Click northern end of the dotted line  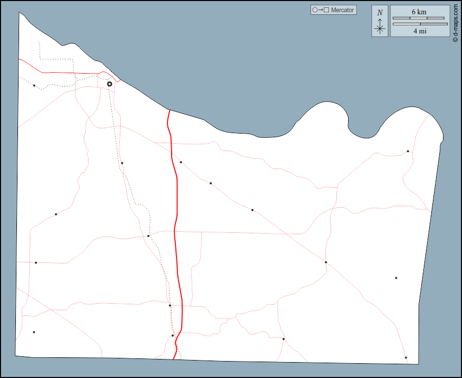[x=39, y=42]
